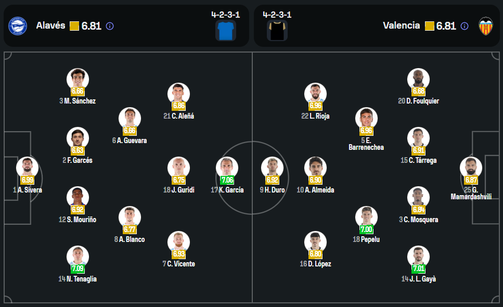Viewport: 503px width, 307px height.
Task: Open A. Sivera's player photo
Action: pos(27,167)
